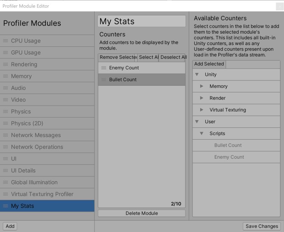Collapse the Scripts counters group
Image resolution: width=284 pixels, height=232 pixels.
point(202,134)
